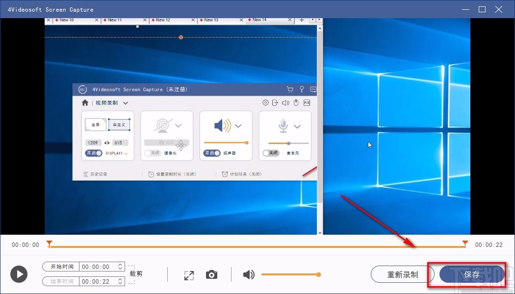This screenshot has width=515, height=294.
Task: Mute audio using the speaker icon
Action: (x=249, y=274)
